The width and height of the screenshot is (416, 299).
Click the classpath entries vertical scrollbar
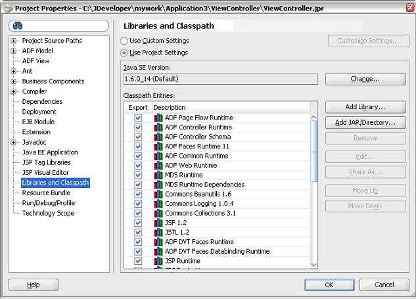click(x=314, y=191)
